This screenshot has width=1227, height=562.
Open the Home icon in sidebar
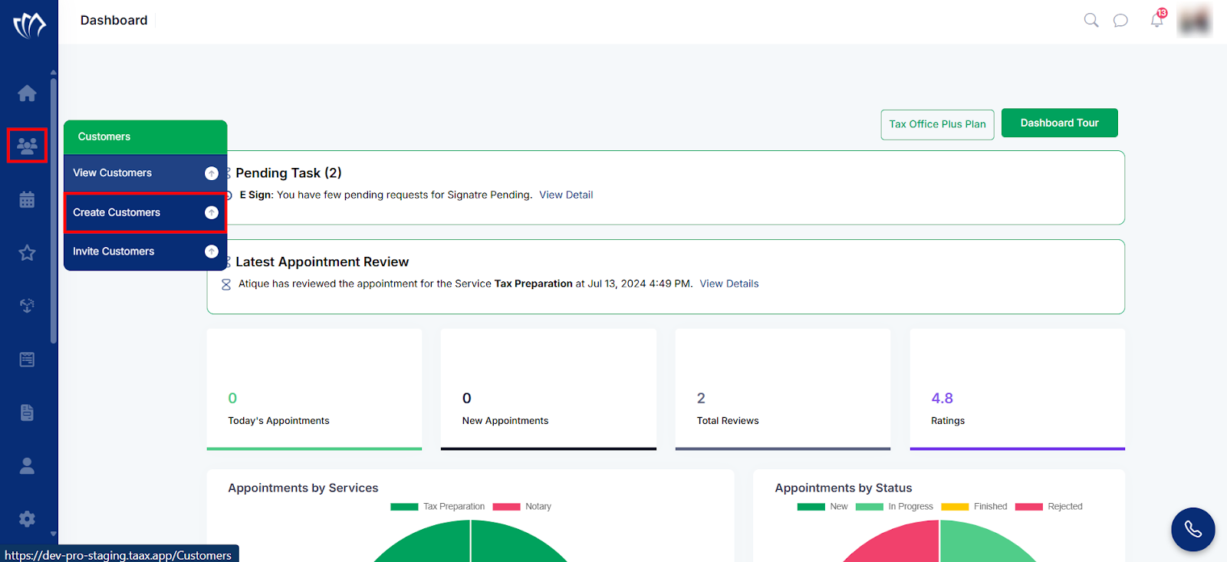27,94
